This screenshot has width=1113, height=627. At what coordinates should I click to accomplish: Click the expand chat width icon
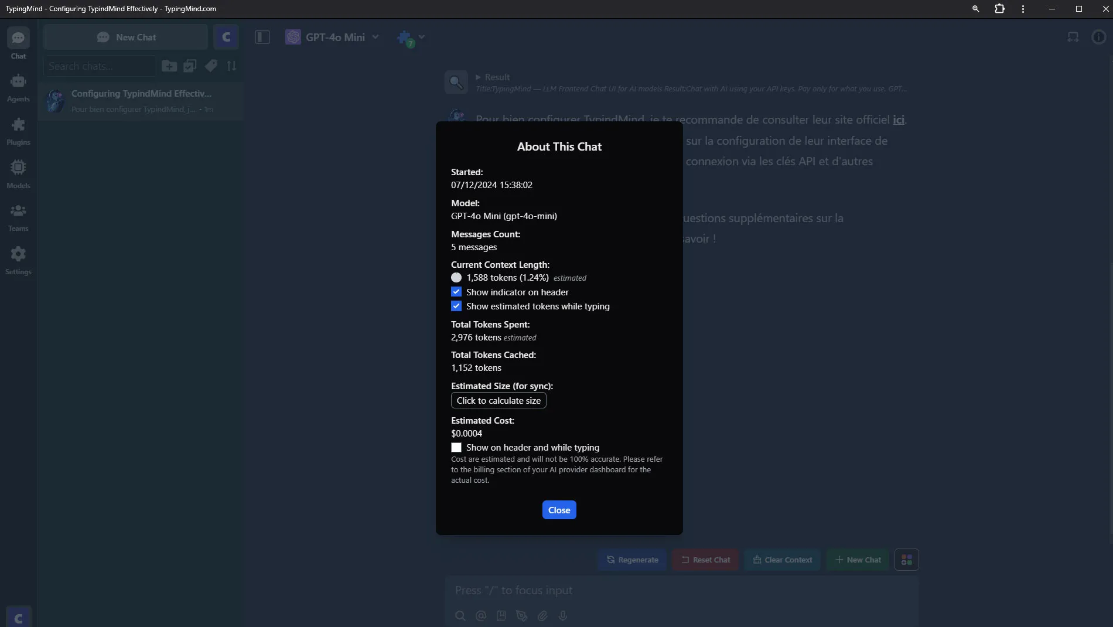click(x=1073, y=37)
